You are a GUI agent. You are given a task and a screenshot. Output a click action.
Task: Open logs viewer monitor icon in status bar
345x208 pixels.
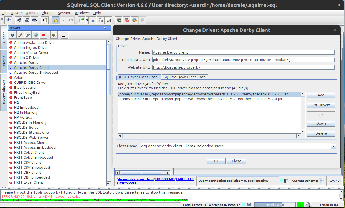click(x=249, y=205)
